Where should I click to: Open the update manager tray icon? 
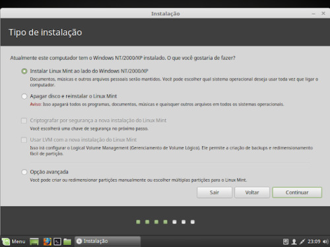(x=286, y=242)
